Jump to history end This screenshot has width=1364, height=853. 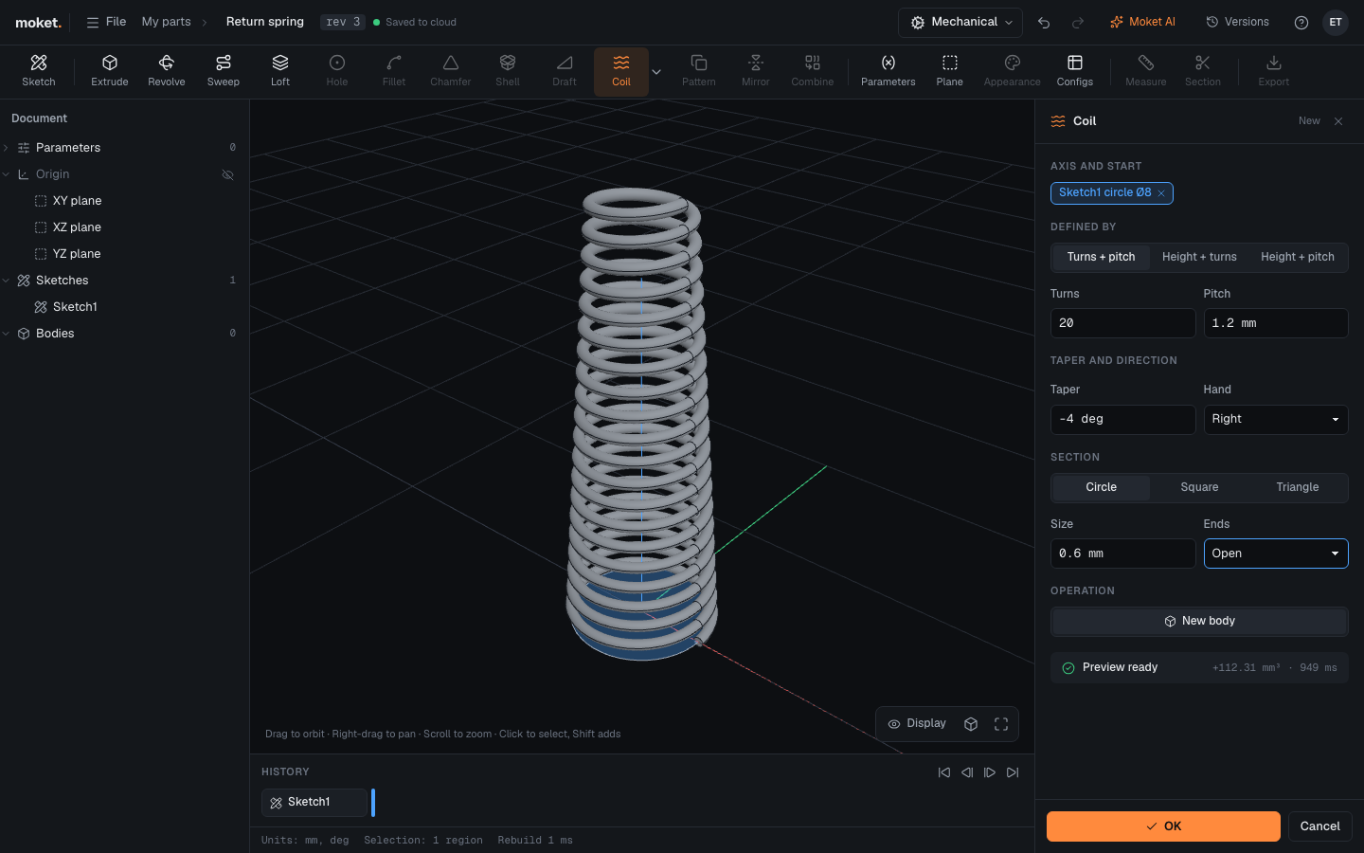1013,772
